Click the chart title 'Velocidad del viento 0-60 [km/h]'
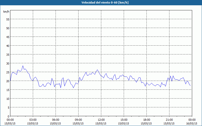The image size is (202, 126). [x=105, y=3]
